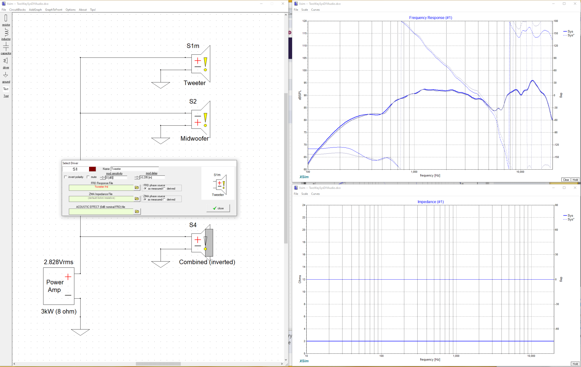The height and width of the screenshot is (367, 581).
Task: Click the Power Amp block
Action: pos(59,286)
